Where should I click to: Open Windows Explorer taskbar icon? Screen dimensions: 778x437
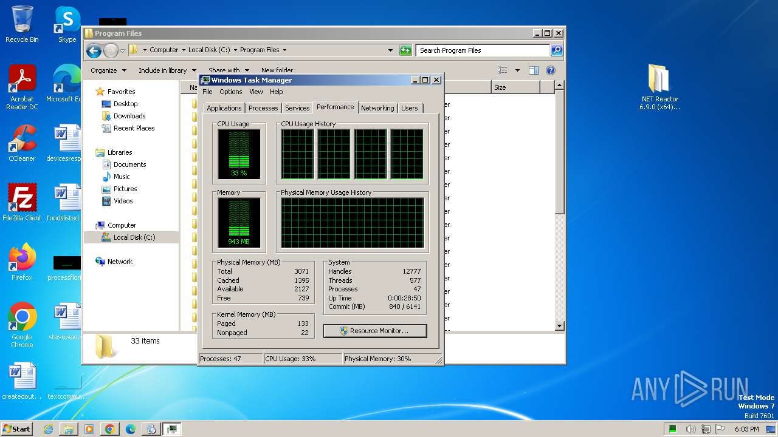pyautogui.click(x=69, y=429)
